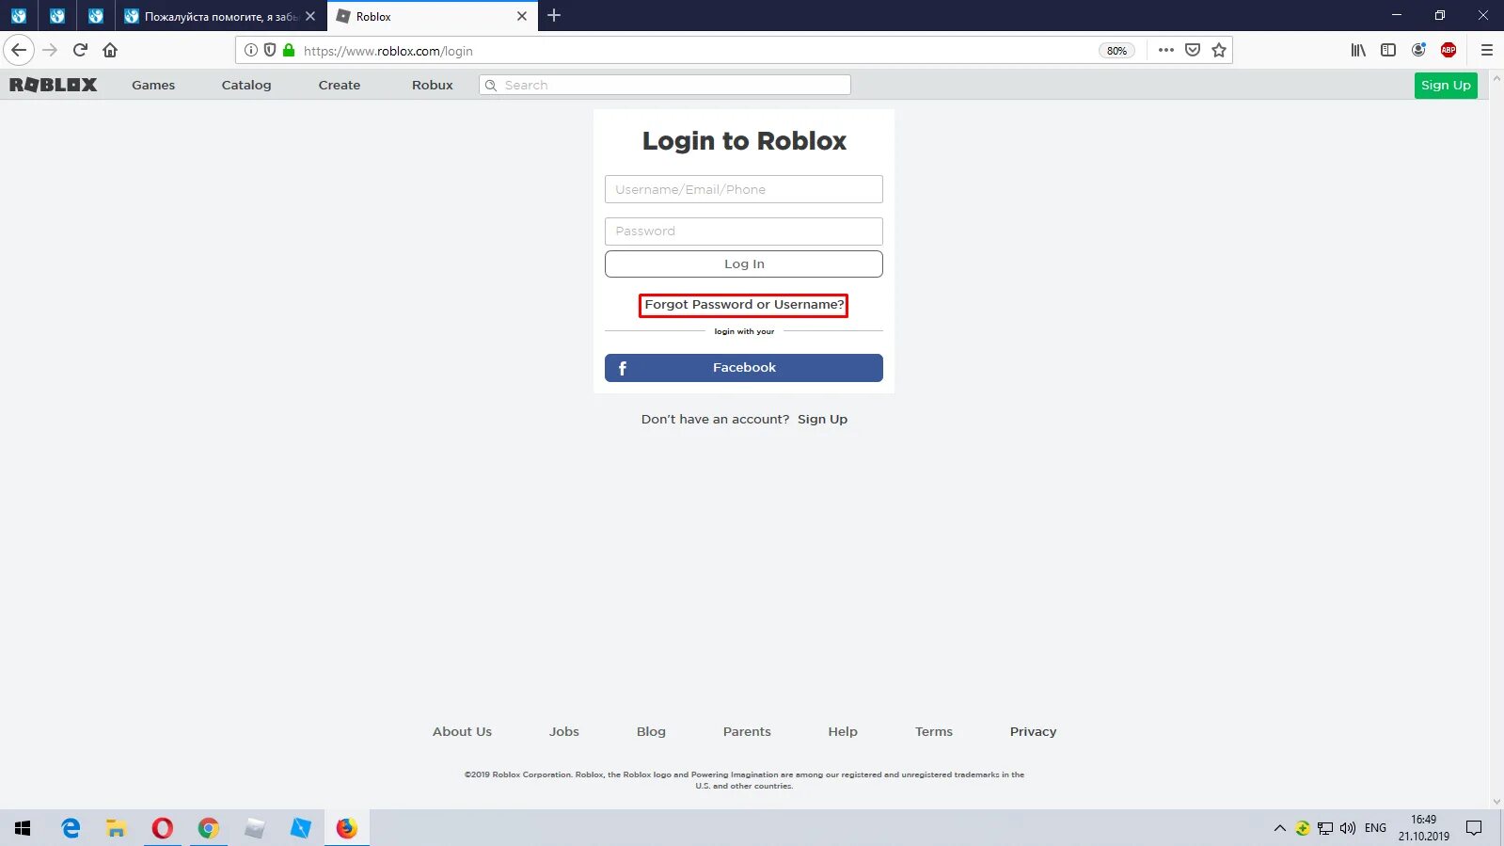Open the Firefox library icon
Screen dimensions: 1504x846
pyautogui.click(x=1358, y=50)
